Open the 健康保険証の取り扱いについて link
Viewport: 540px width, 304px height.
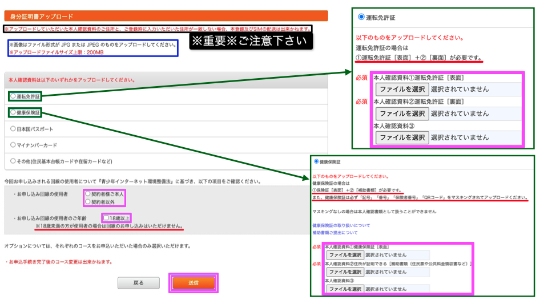coord(341,225)
